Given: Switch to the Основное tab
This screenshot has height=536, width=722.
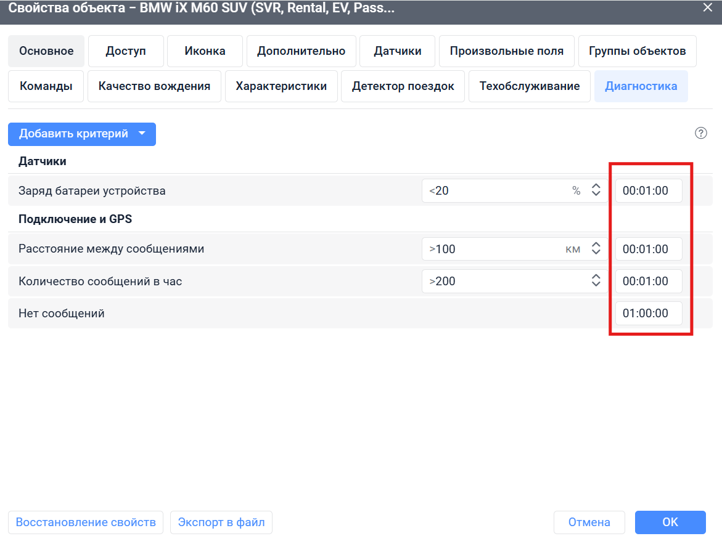Looking at the screenshot, I should click(x=46, y=51).
